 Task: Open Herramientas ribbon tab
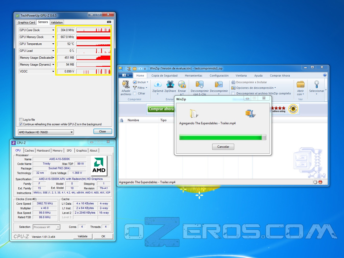(194, 76)
